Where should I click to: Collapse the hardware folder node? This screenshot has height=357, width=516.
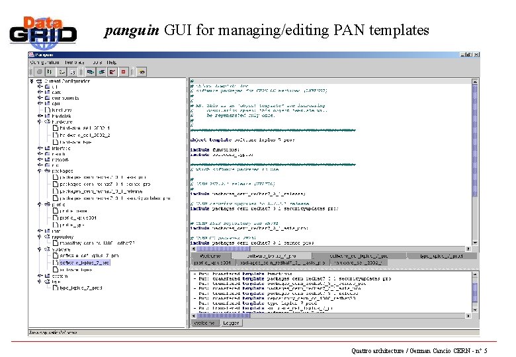(x=40, y=122)
